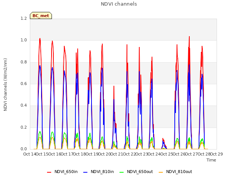Toggle the NDVI_650in legend entry
This screenshot has width=239, height=179.
pos(62,172)
